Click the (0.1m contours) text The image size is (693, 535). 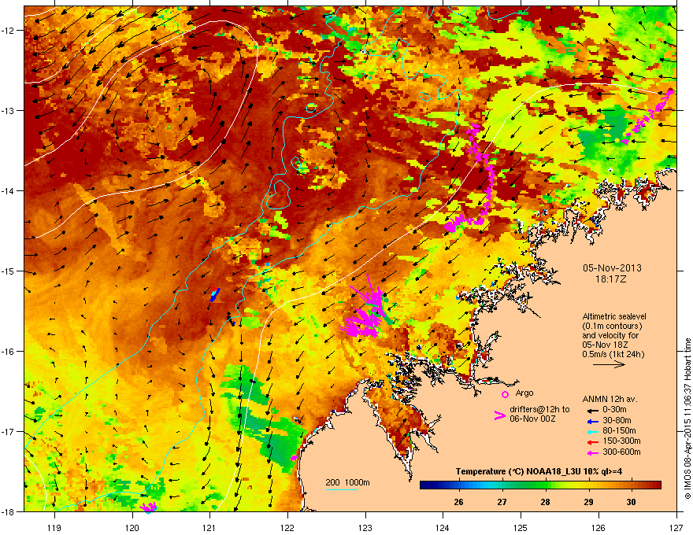click(612, 326)
